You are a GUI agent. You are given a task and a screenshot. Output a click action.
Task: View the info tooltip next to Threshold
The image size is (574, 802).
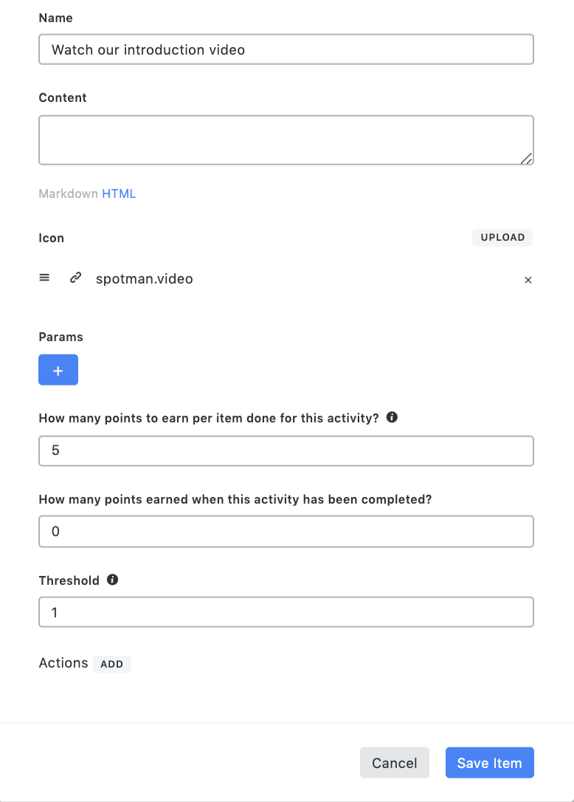111,580
